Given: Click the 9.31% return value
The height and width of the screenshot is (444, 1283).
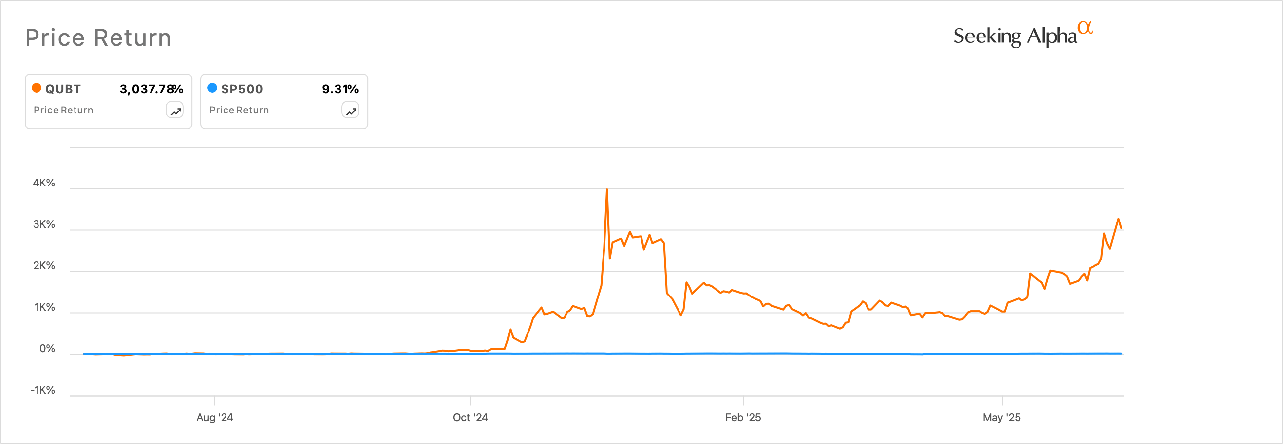Looking at the screenshot, I should point(340,89).
